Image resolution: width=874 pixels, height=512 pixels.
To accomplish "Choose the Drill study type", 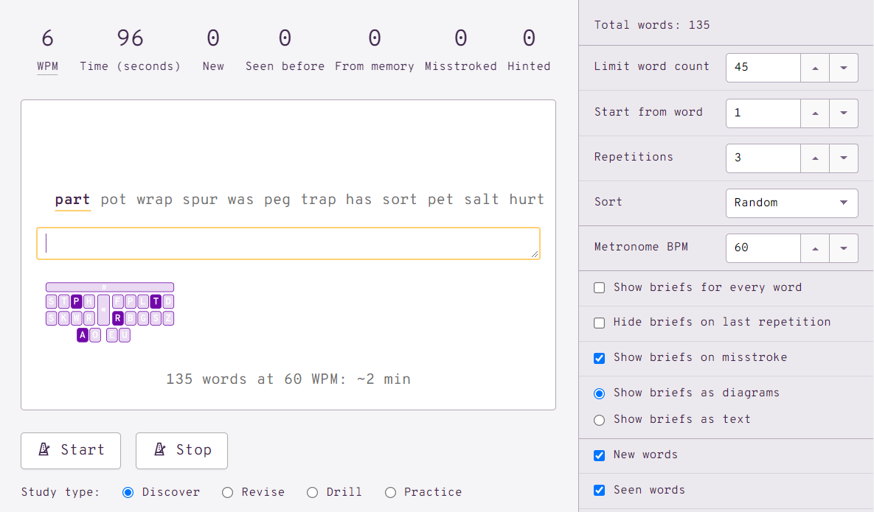I will click(313, 492).
